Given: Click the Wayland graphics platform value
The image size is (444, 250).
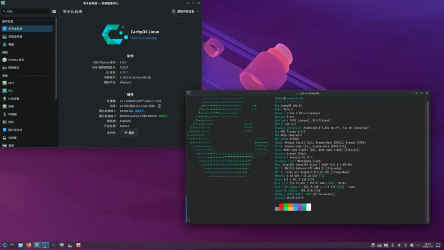Looking at the screenshot, I should point(125,82).
